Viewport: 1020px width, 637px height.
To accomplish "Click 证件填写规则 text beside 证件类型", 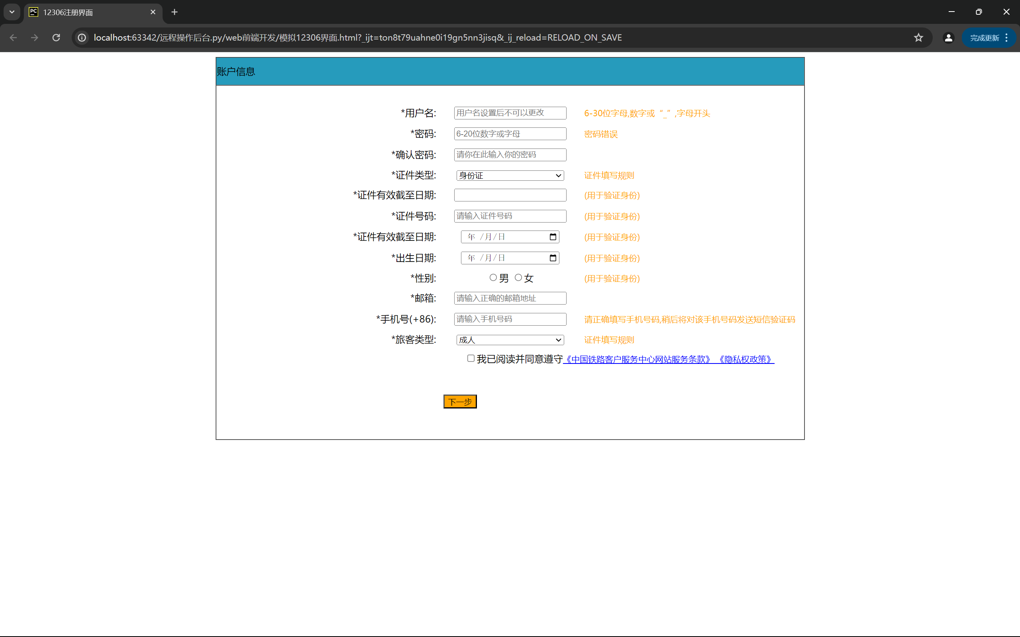I will tap(609, 175).
